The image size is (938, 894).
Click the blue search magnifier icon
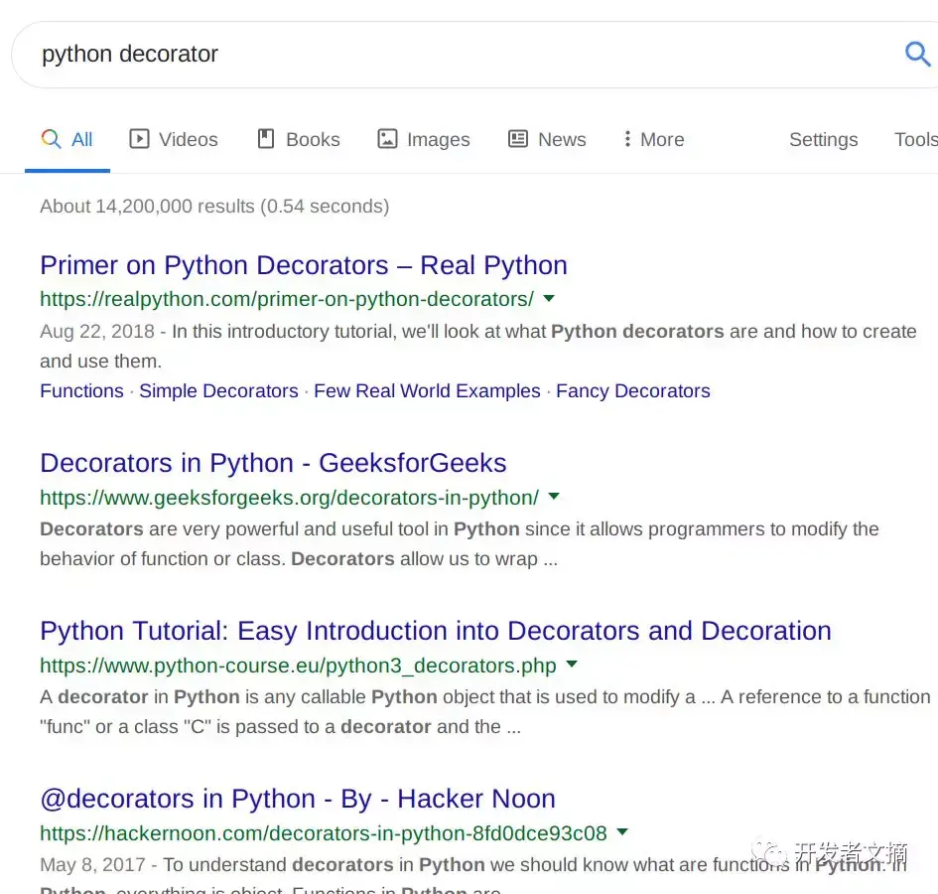[917, 54]
